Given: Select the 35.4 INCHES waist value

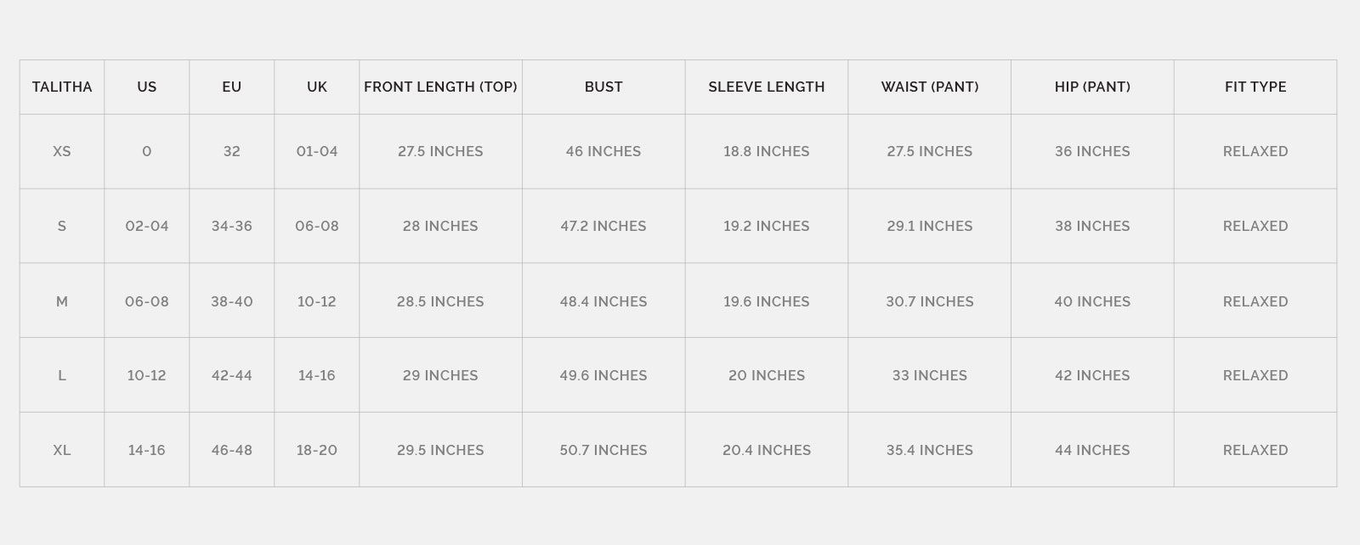Looking at the screenshot, I should point(929,450).
